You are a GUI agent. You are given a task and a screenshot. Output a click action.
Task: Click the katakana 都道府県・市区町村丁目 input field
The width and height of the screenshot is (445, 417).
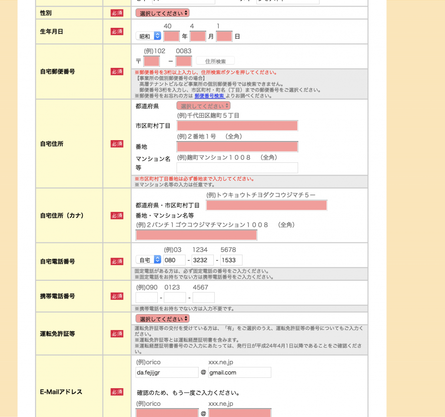pos(266,205)
